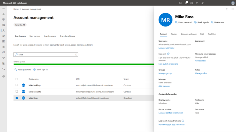The height and width of the screenshot is (132, 236).
Task: Click the large MR avatar circle
Action: point(165,20)
